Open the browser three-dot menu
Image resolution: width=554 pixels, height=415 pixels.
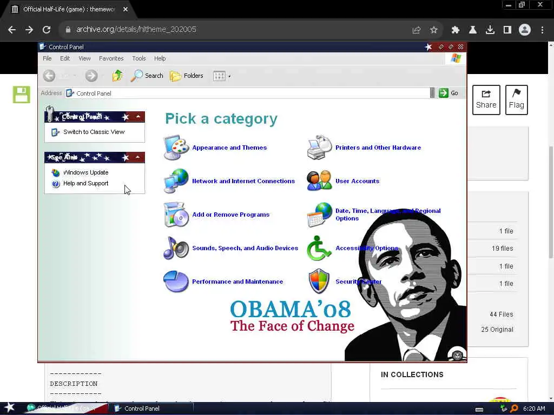click(542, 30)
